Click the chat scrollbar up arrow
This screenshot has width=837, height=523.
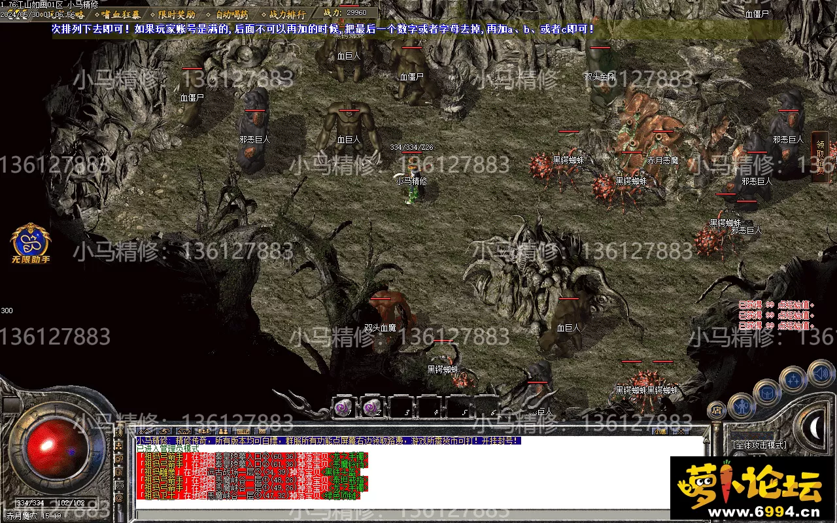tap(706, 441)
